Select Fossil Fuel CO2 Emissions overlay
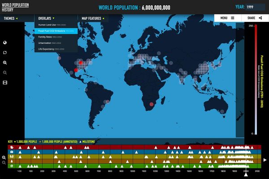 tap(56, 31)
